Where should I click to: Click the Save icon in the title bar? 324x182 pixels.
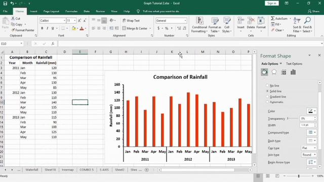5,4
